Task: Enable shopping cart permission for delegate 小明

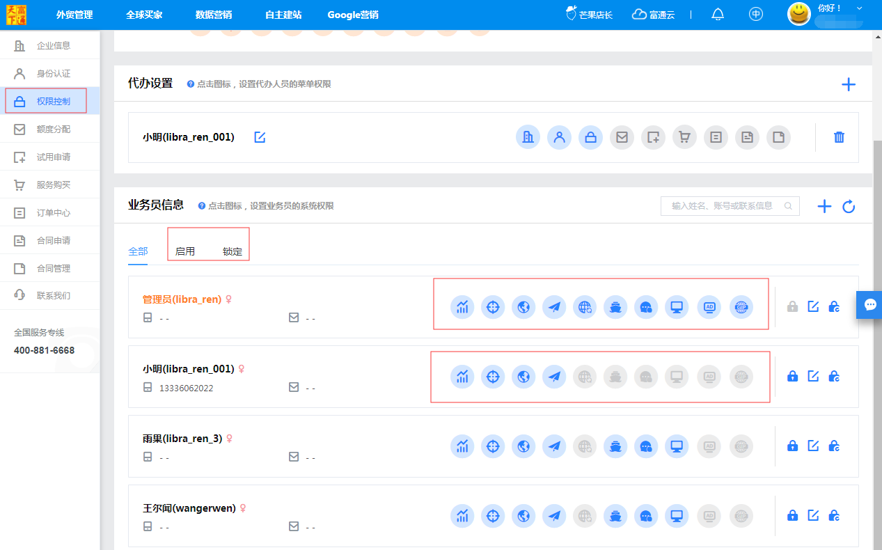Action: point(684,137)
